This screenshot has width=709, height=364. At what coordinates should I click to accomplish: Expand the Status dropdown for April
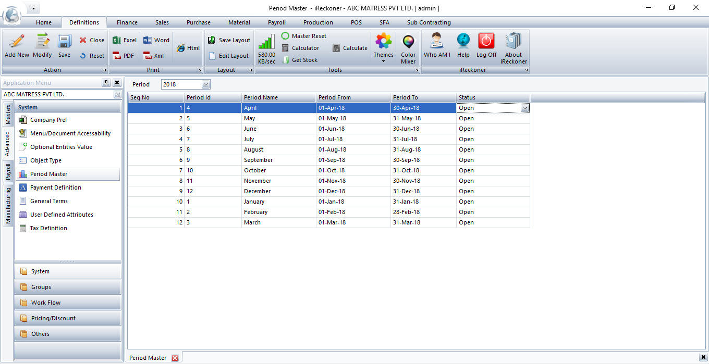point(524,108)
